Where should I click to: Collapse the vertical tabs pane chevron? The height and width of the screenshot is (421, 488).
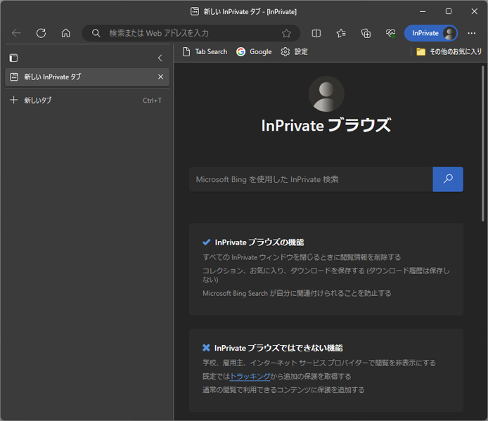[x=160, y=58]
